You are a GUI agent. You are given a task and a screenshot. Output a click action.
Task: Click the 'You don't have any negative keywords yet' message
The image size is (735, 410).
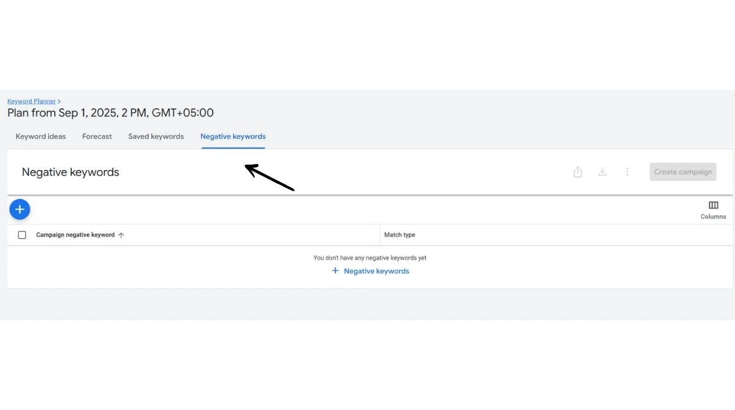click(370, 258)
